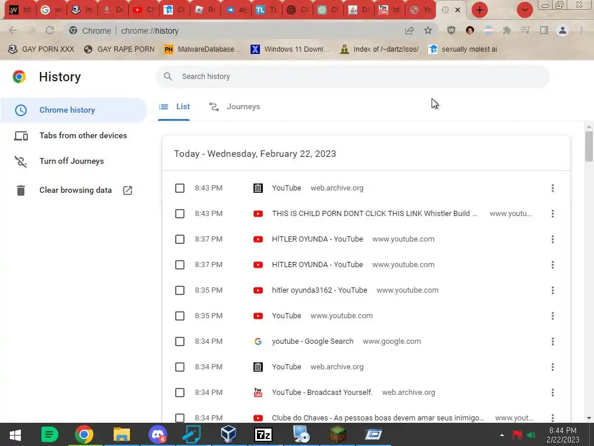Viewport: 594px width, 446px height.
Task: Select the 8:43 PM web.archive.org YouTube entry checkbox
Action: click(x=180, y=188)
